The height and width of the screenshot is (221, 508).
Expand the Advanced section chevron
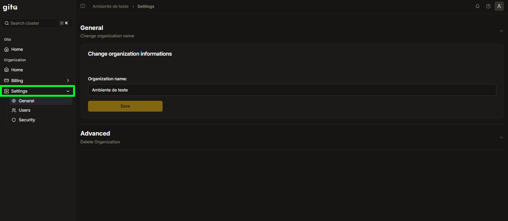[x=501, y=137]
